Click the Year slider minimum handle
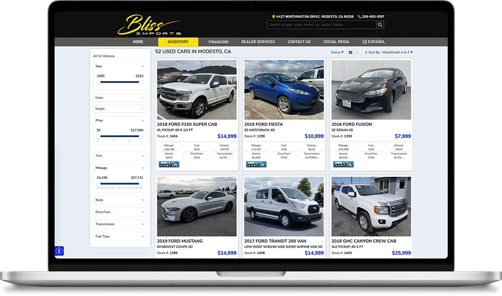Image resolution: width=502 pixels, height=296 pixels. click(99, 82)
